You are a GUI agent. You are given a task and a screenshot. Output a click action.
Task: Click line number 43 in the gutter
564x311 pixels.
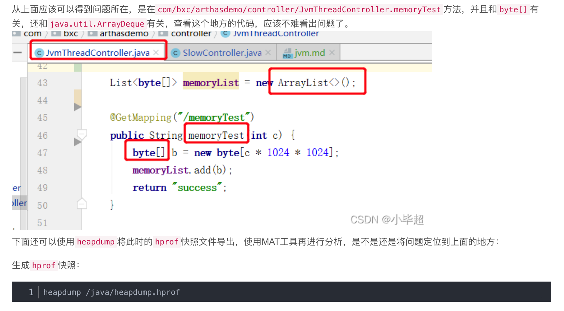point(42,83)
